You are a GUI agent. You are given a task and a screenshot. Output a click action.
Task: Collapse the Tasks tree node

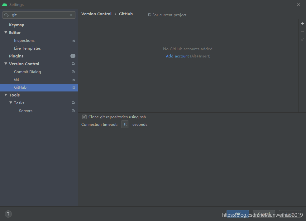[x=11, y=103]
